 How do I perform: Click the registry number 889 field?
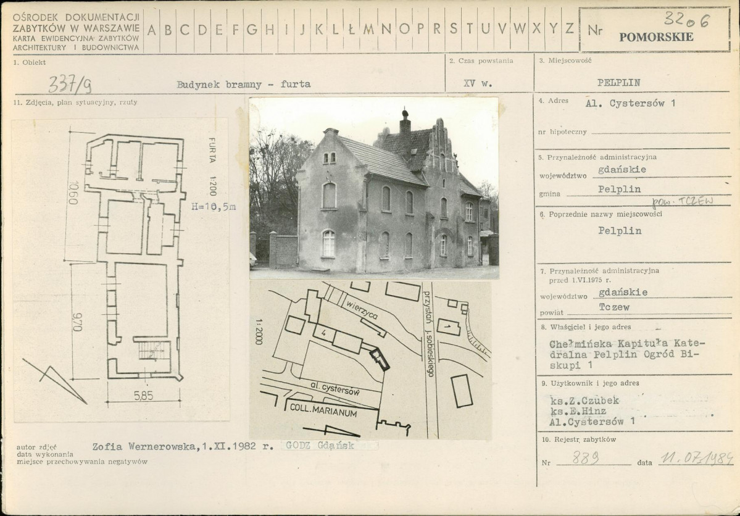[x=580, y=457]
